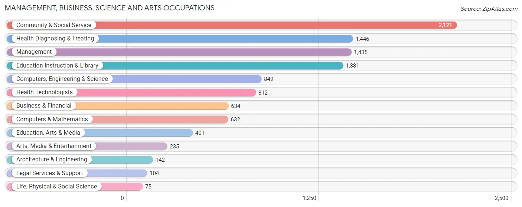
Task: Select the Computers & Mathematics label
Action: point(52,119)
